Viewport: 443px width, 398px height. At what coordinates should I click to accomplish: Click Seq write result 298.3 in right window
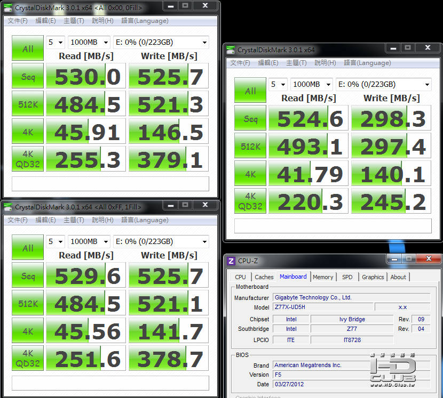pyautogui.click(x=391, y=118)
